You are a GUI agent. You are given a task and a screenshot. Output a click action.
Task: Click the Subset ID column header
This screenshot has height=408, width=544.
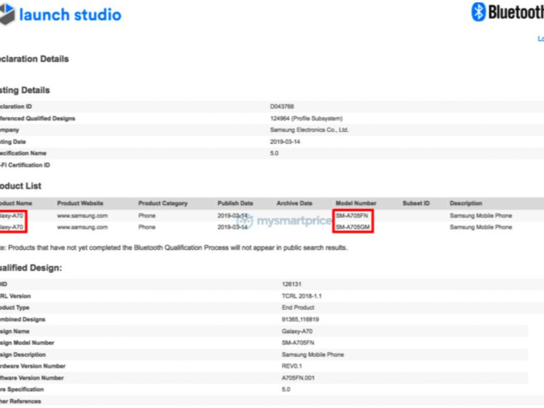coord(416,203)
